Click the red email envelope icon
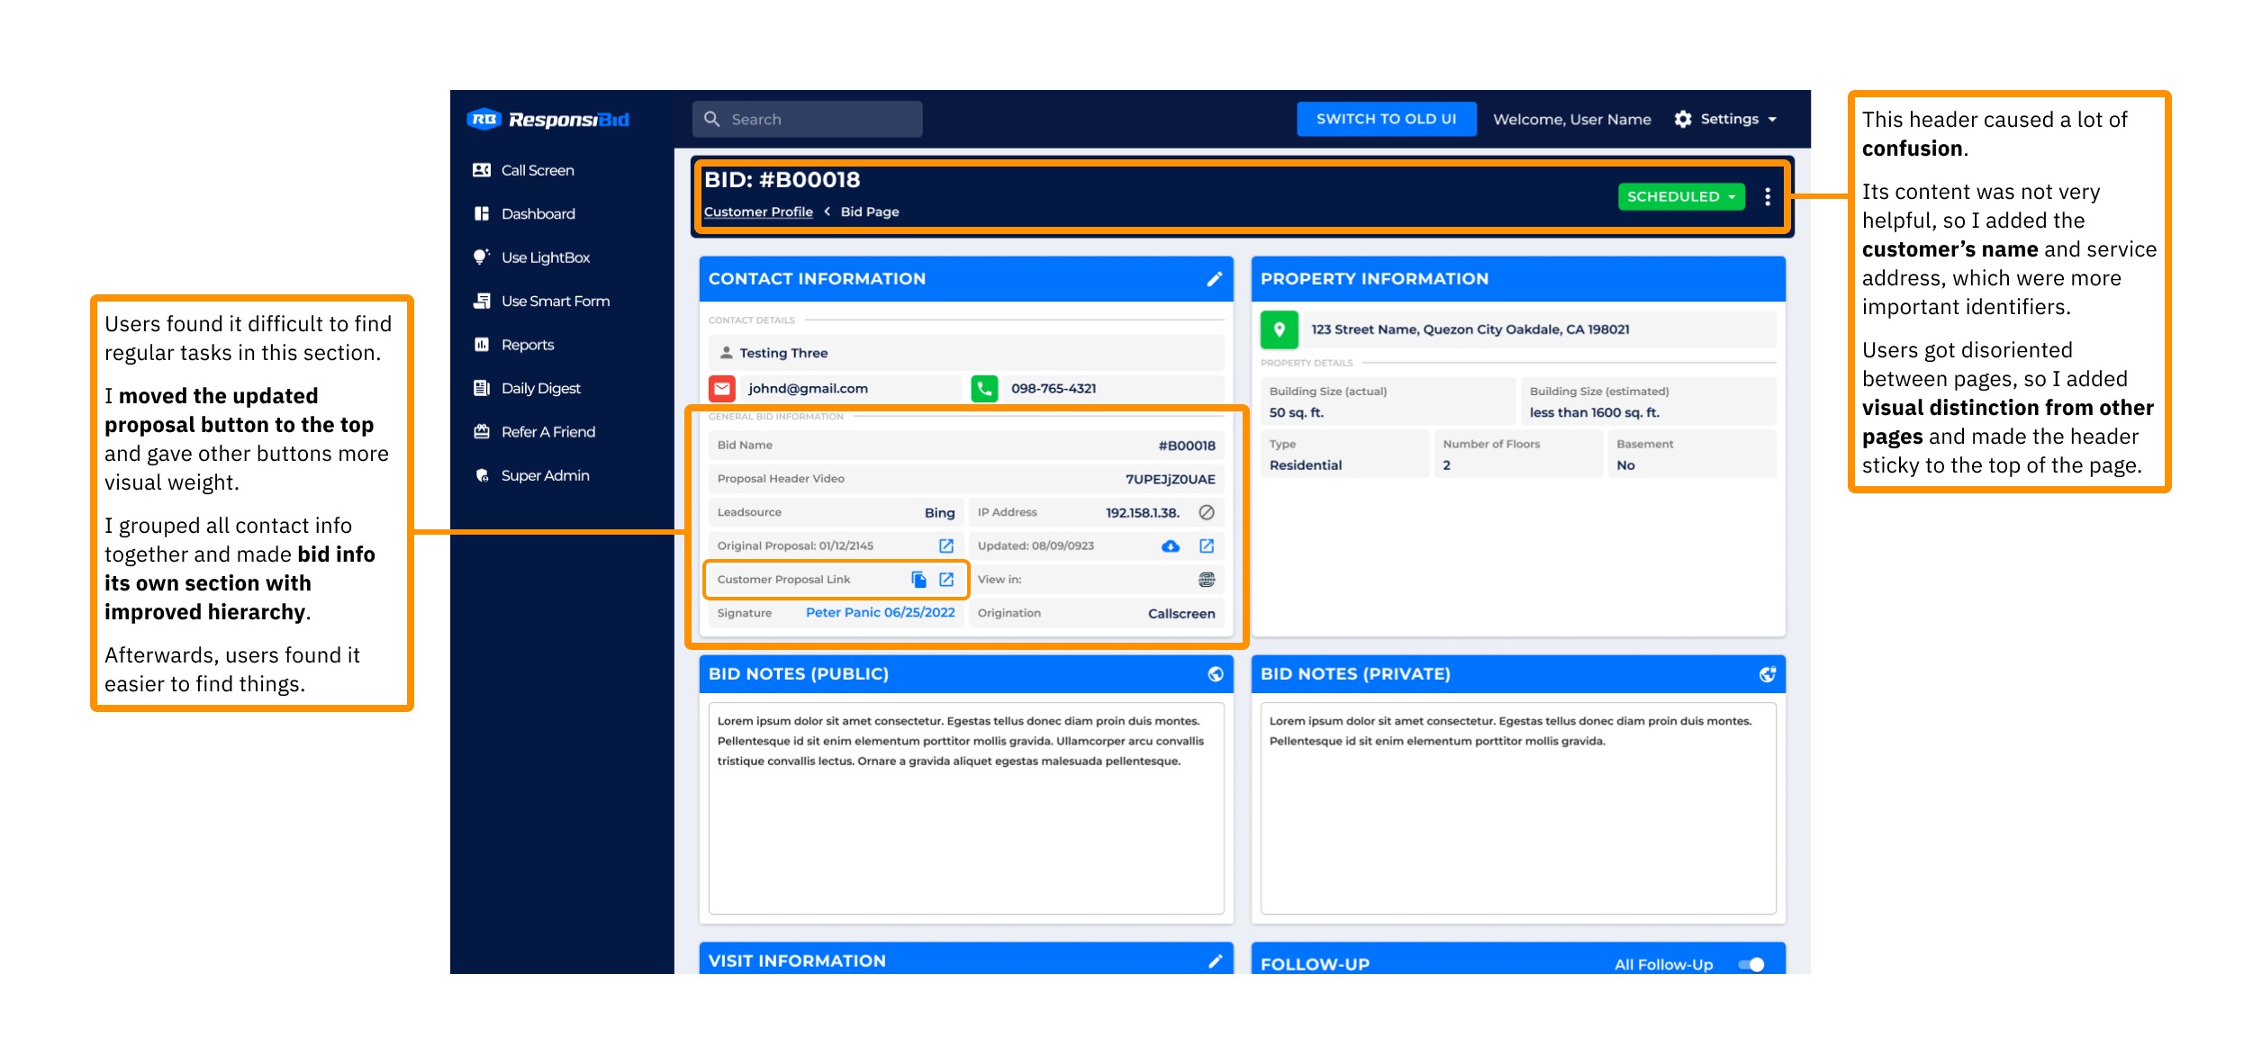Image resolution: width=2262 pixels, height=1064 pixels. (722, 389)
